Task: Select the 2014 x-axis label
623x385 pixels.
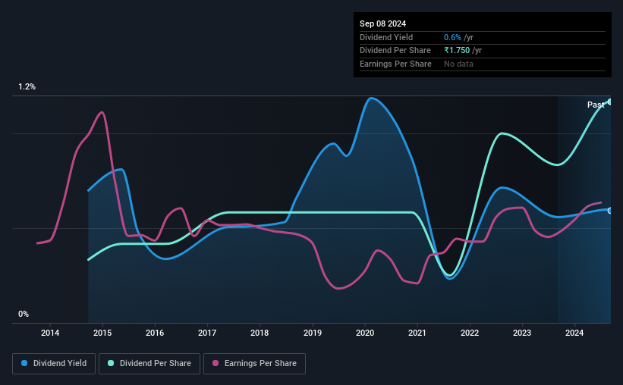Action: coord(50,333)
